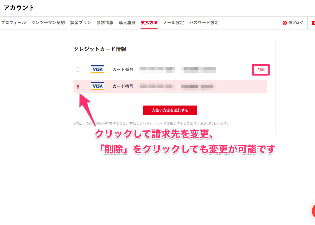
Task: Open the プロフィール tab
Action: click(13, 23)
